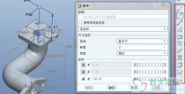
Task: Click the 确定 button
Action: 112,88
